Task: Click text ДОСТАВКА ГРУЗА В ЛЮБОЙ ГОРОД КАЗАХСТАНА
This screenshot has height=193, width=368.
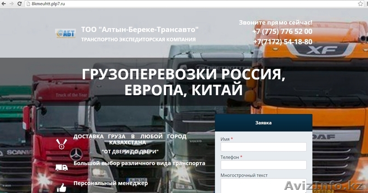Action: [130, 139]
